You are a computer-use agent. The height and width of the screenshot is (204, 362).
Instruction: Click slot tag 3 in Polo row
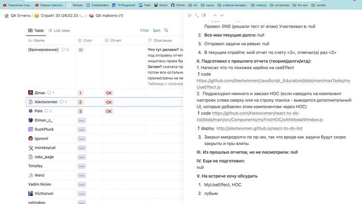click(80, 111)
